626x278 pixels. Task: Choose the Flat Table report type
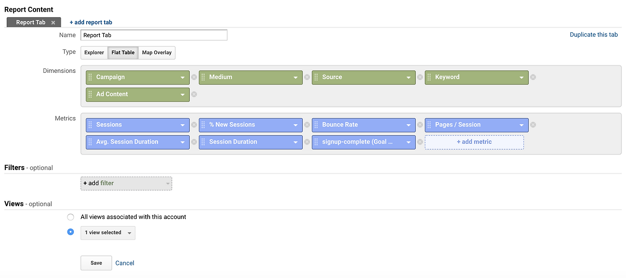pos(123,53)
